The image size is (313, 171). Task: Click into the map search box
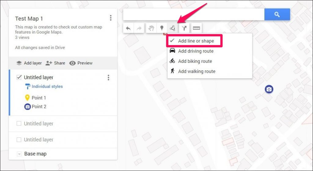[193, 14]
